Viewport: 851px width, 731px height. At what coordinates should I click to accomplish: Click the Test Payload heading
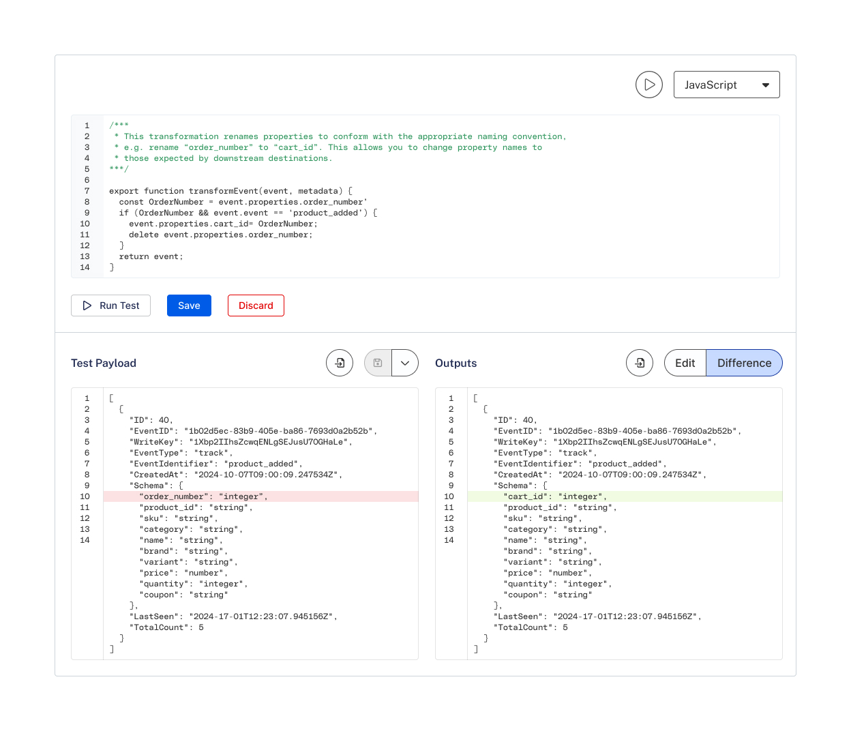(x=104, y=363)
